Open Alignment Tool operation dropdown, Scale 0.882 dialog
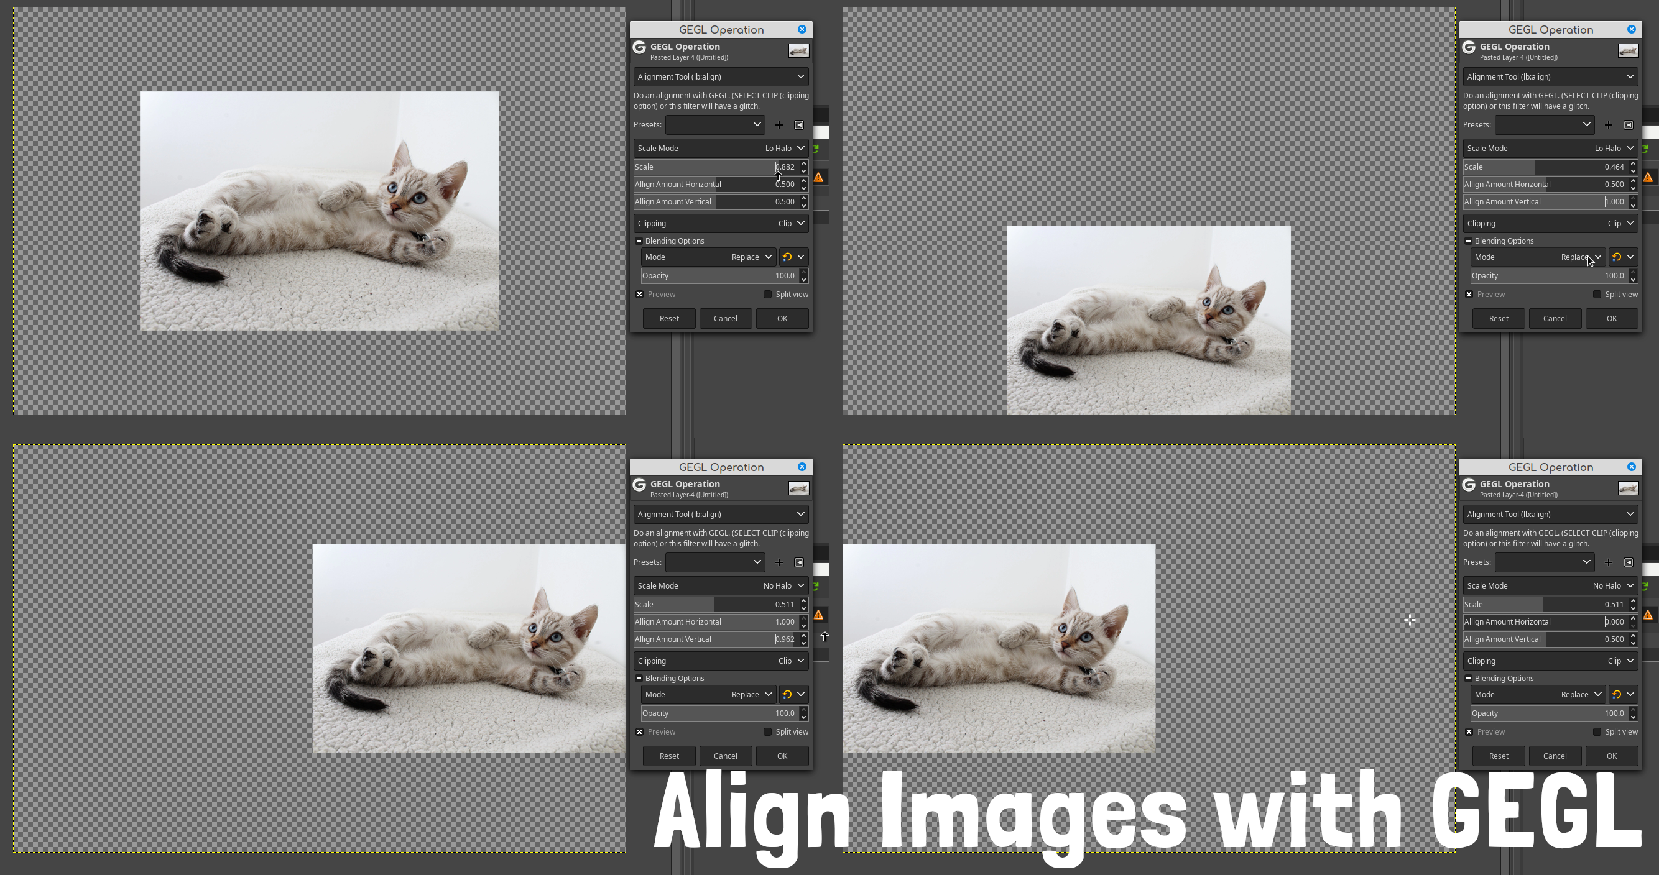Image resolution: width=1659 pixels, height=875 pixels. tap(721, 76)
